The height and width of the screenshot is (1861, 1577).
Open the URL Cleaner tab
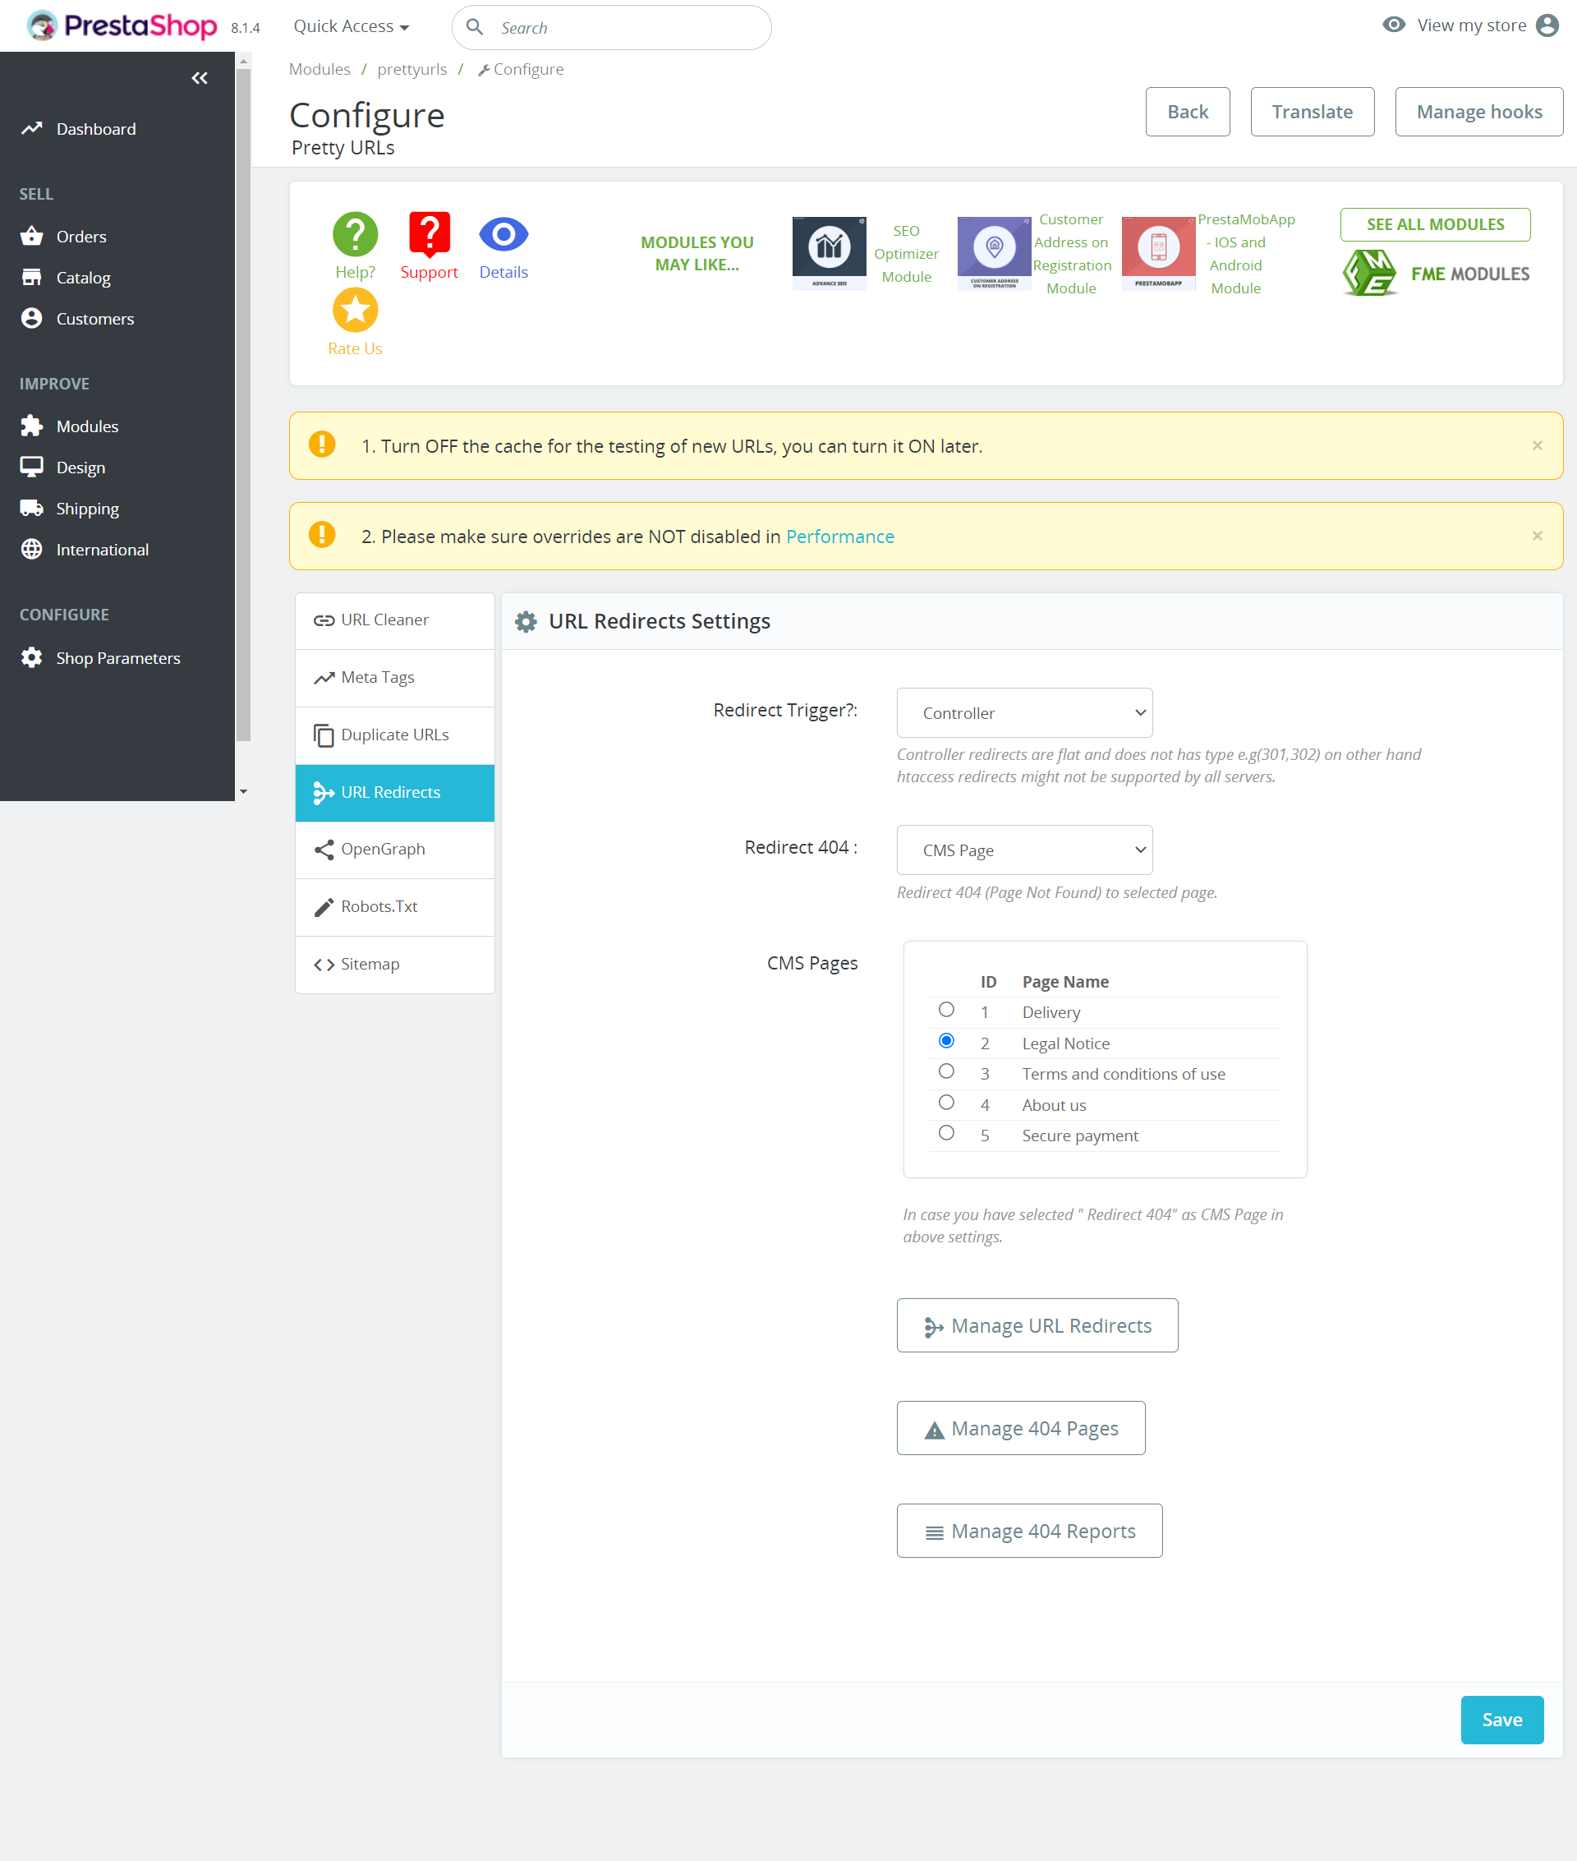tap(394, 620)
